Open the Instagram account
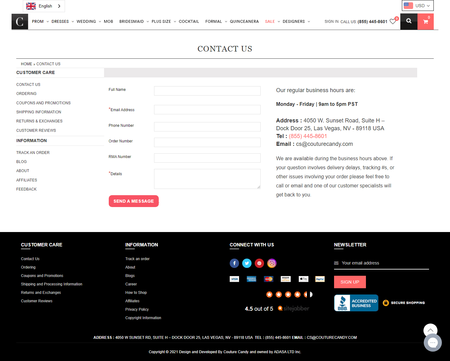The height and width of the screenshot is (361, 450). click(272, 263)
